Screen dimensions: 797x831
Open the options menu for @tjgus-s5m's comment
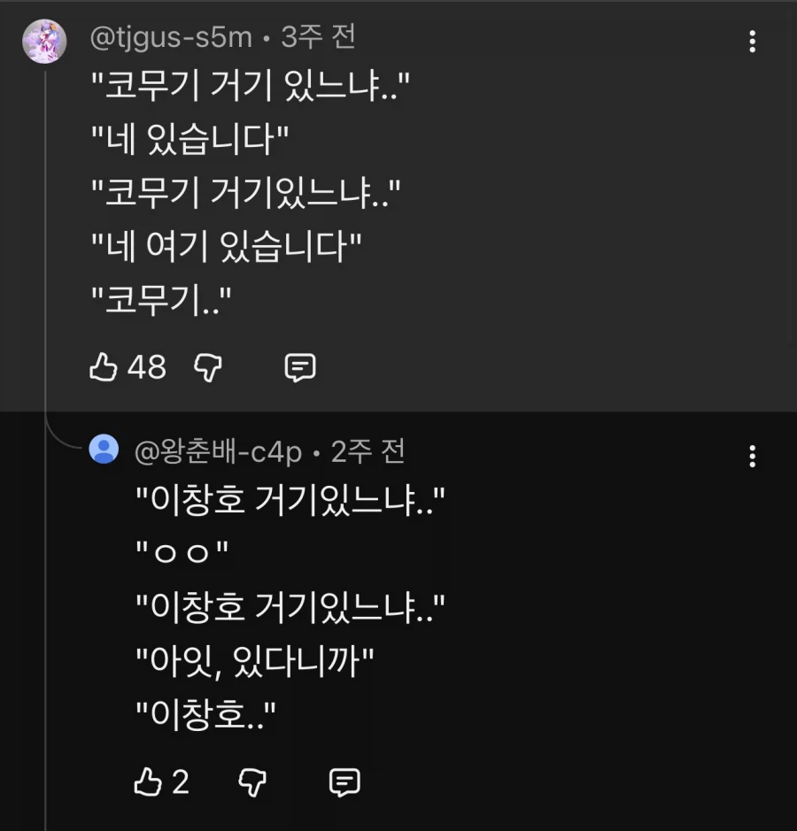pos(753,42)
